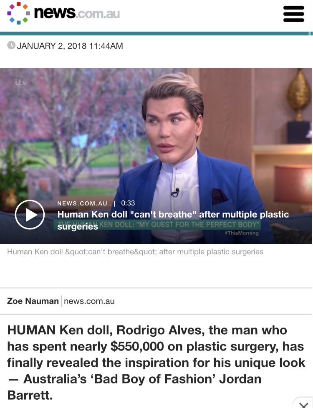Click the grey caption beneath the video

[135, 252]
